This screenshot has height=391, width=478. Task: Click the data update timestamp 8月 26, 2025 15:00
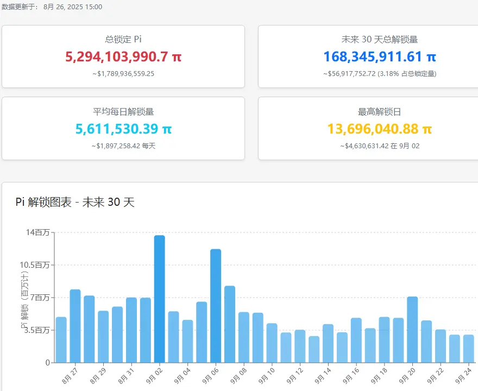click(73, 7)
